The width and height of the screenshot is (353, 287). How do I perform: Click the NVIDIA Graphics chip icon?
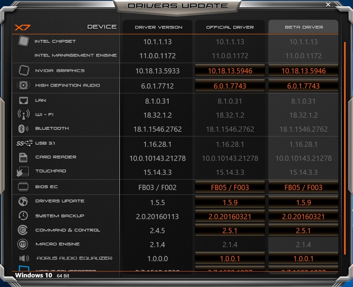pos(24,70)
